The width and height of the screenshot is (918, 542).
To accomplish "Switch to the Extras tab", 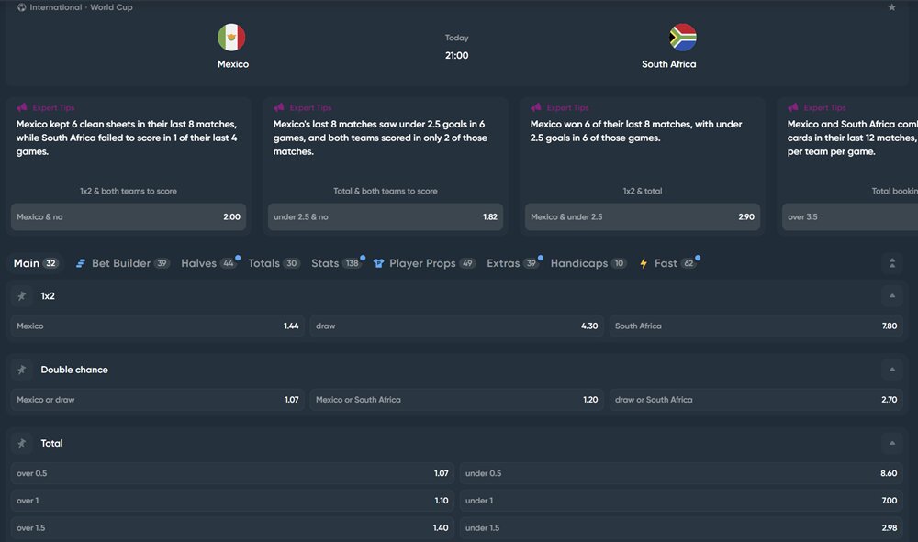I will [513, 263].
